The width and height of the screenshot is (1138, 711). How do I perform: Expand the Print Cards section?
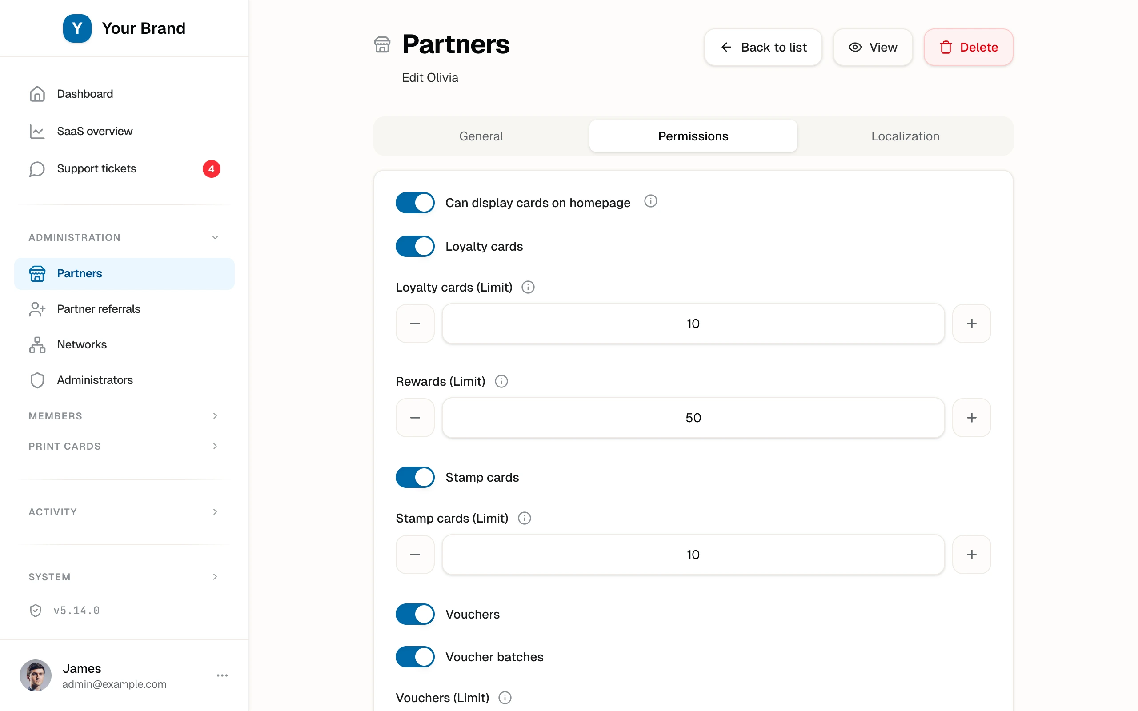[124, 446]
